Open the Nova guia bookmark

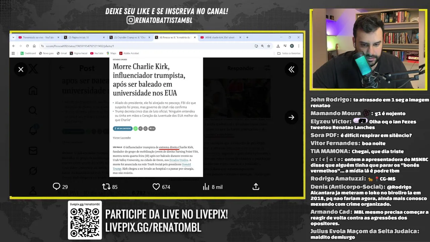[46, 53]
